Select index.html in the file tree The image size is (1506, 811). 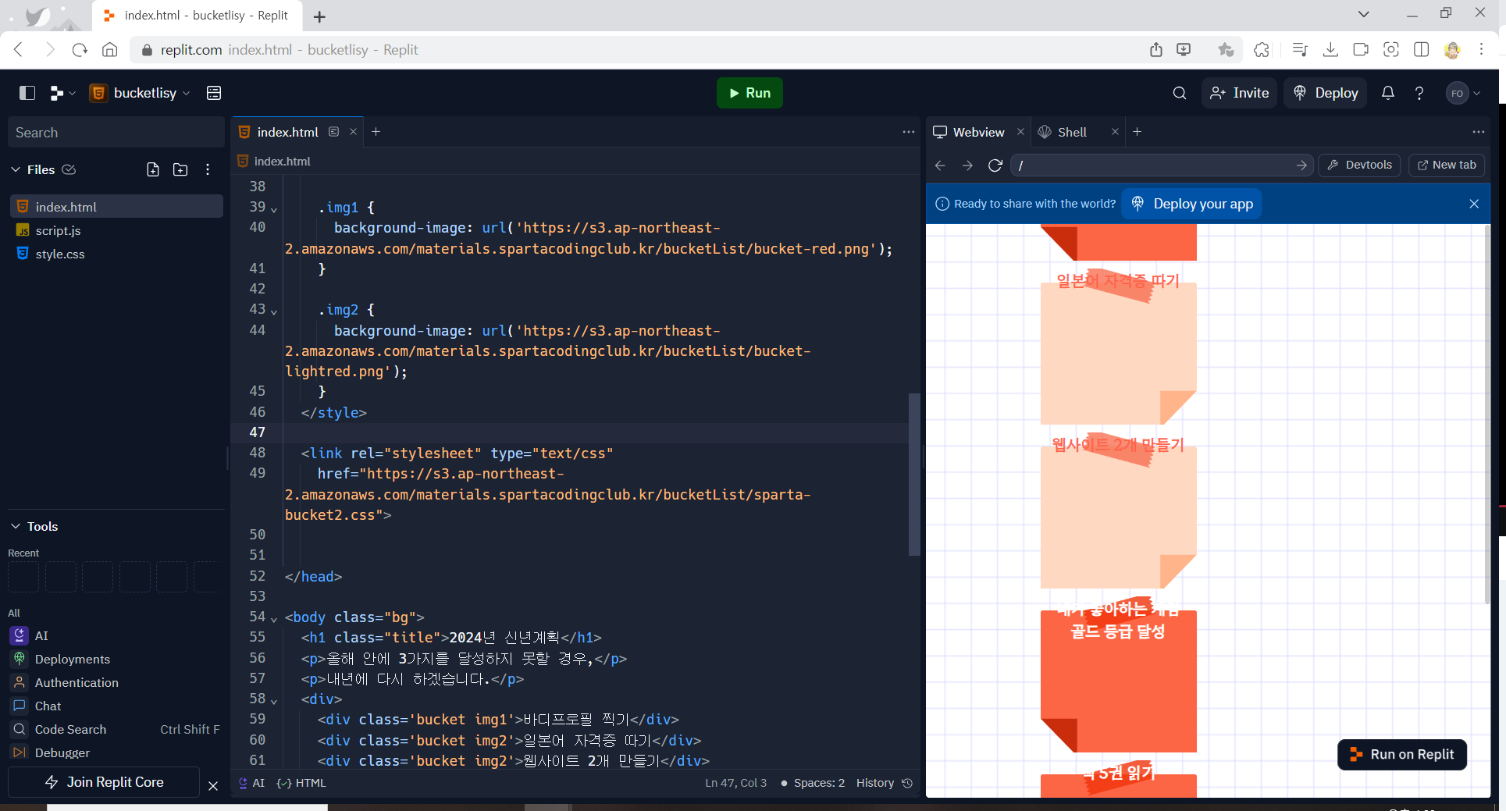click(116, 207)
